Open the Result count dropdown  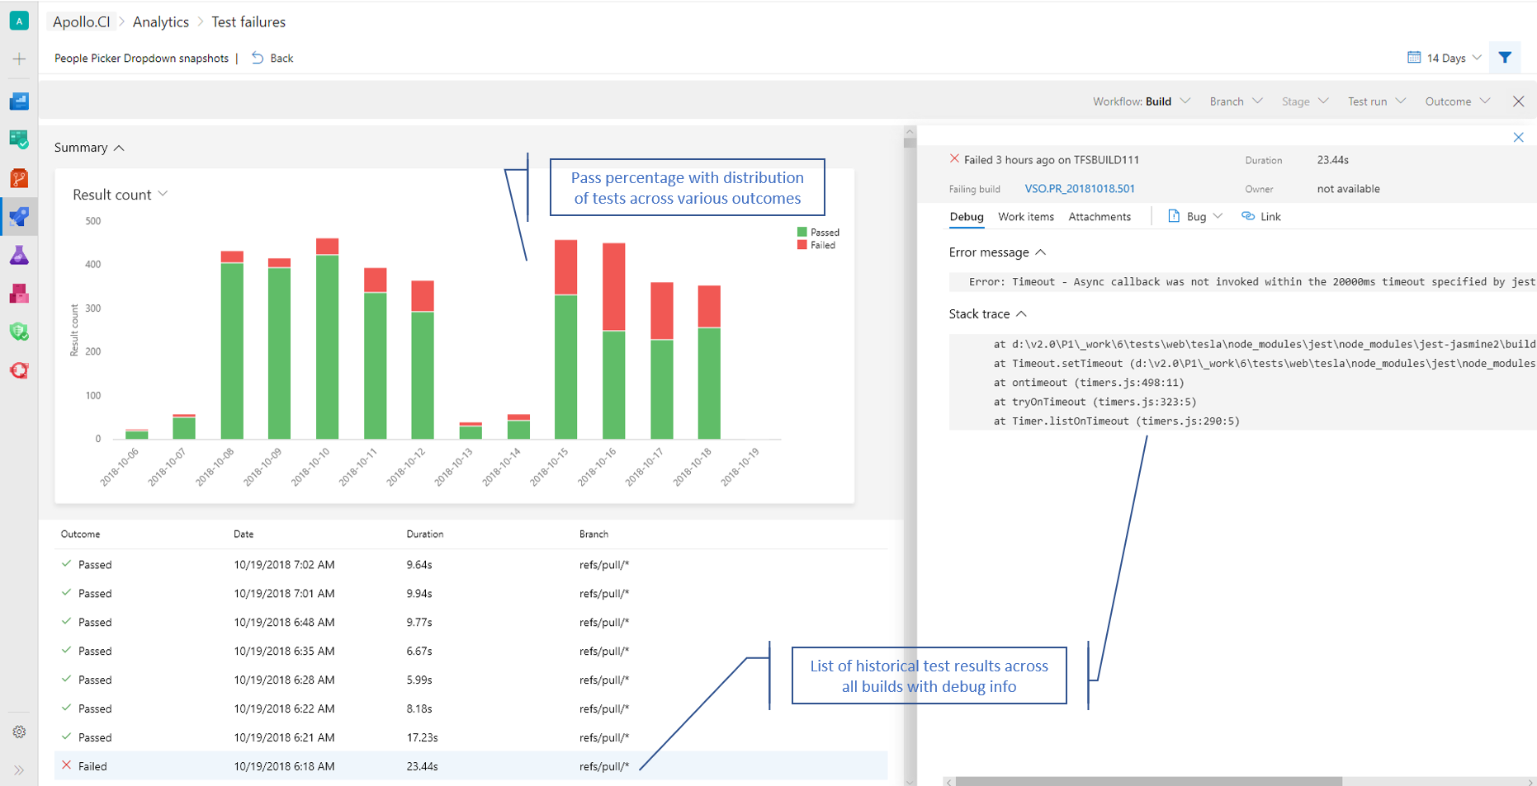point(120,195)
